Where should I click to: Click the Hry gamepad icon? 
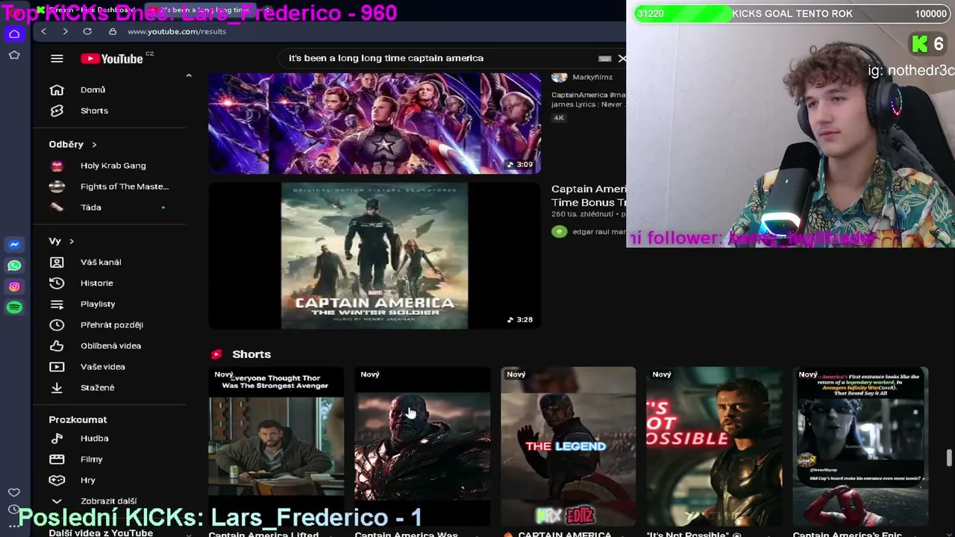(x=57, y=480)
